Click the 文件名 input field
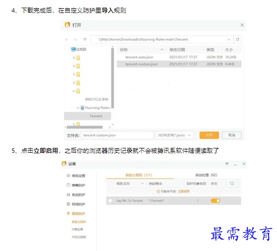277x251 pixels. (117, 135)
